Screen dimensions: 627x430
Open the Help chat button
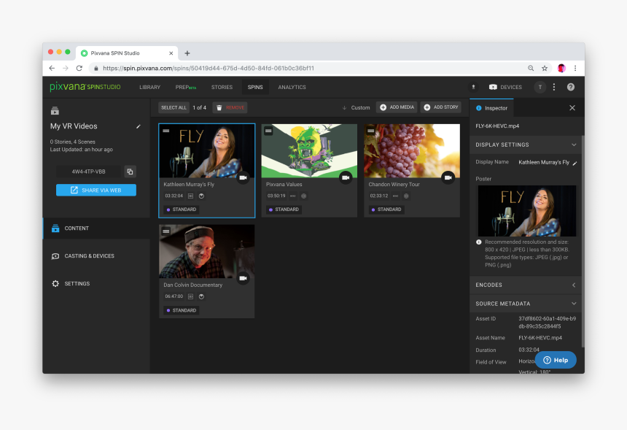pyautogui.click(x=556, y=360)
